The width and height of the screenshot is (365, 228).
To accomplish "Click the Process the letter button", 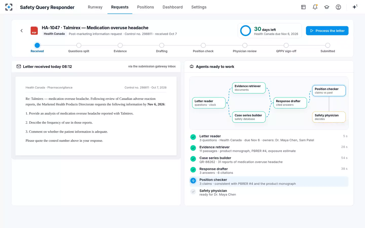I will click(x=327, y=31).
